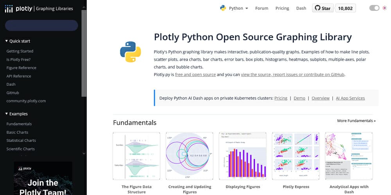Follow the view the source on GitHub link
391x195 pixels.
point(292,74)
